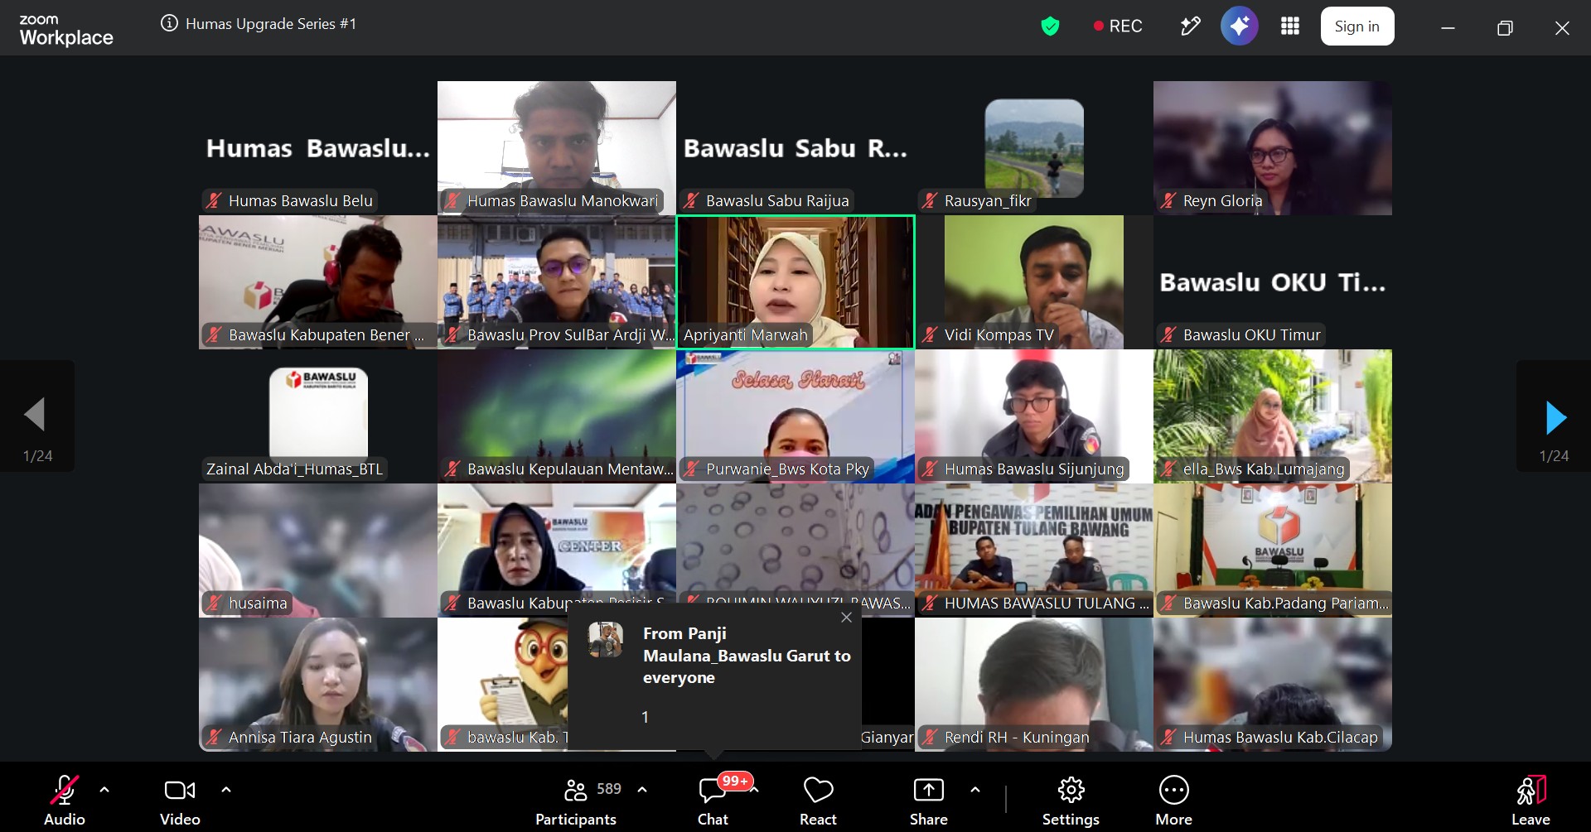This screenshot has height=832, width=1591.
Task: Unmute microphone with Audio button
Action: 65,800
